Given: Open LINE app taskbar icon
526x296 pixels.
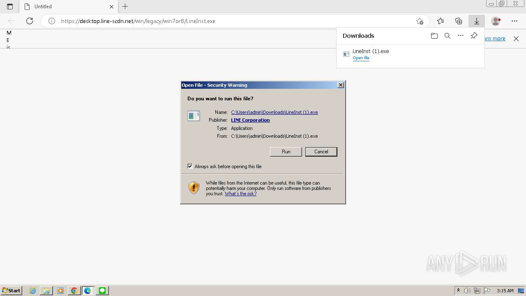Looking at the screenshot, I should 102,291.
